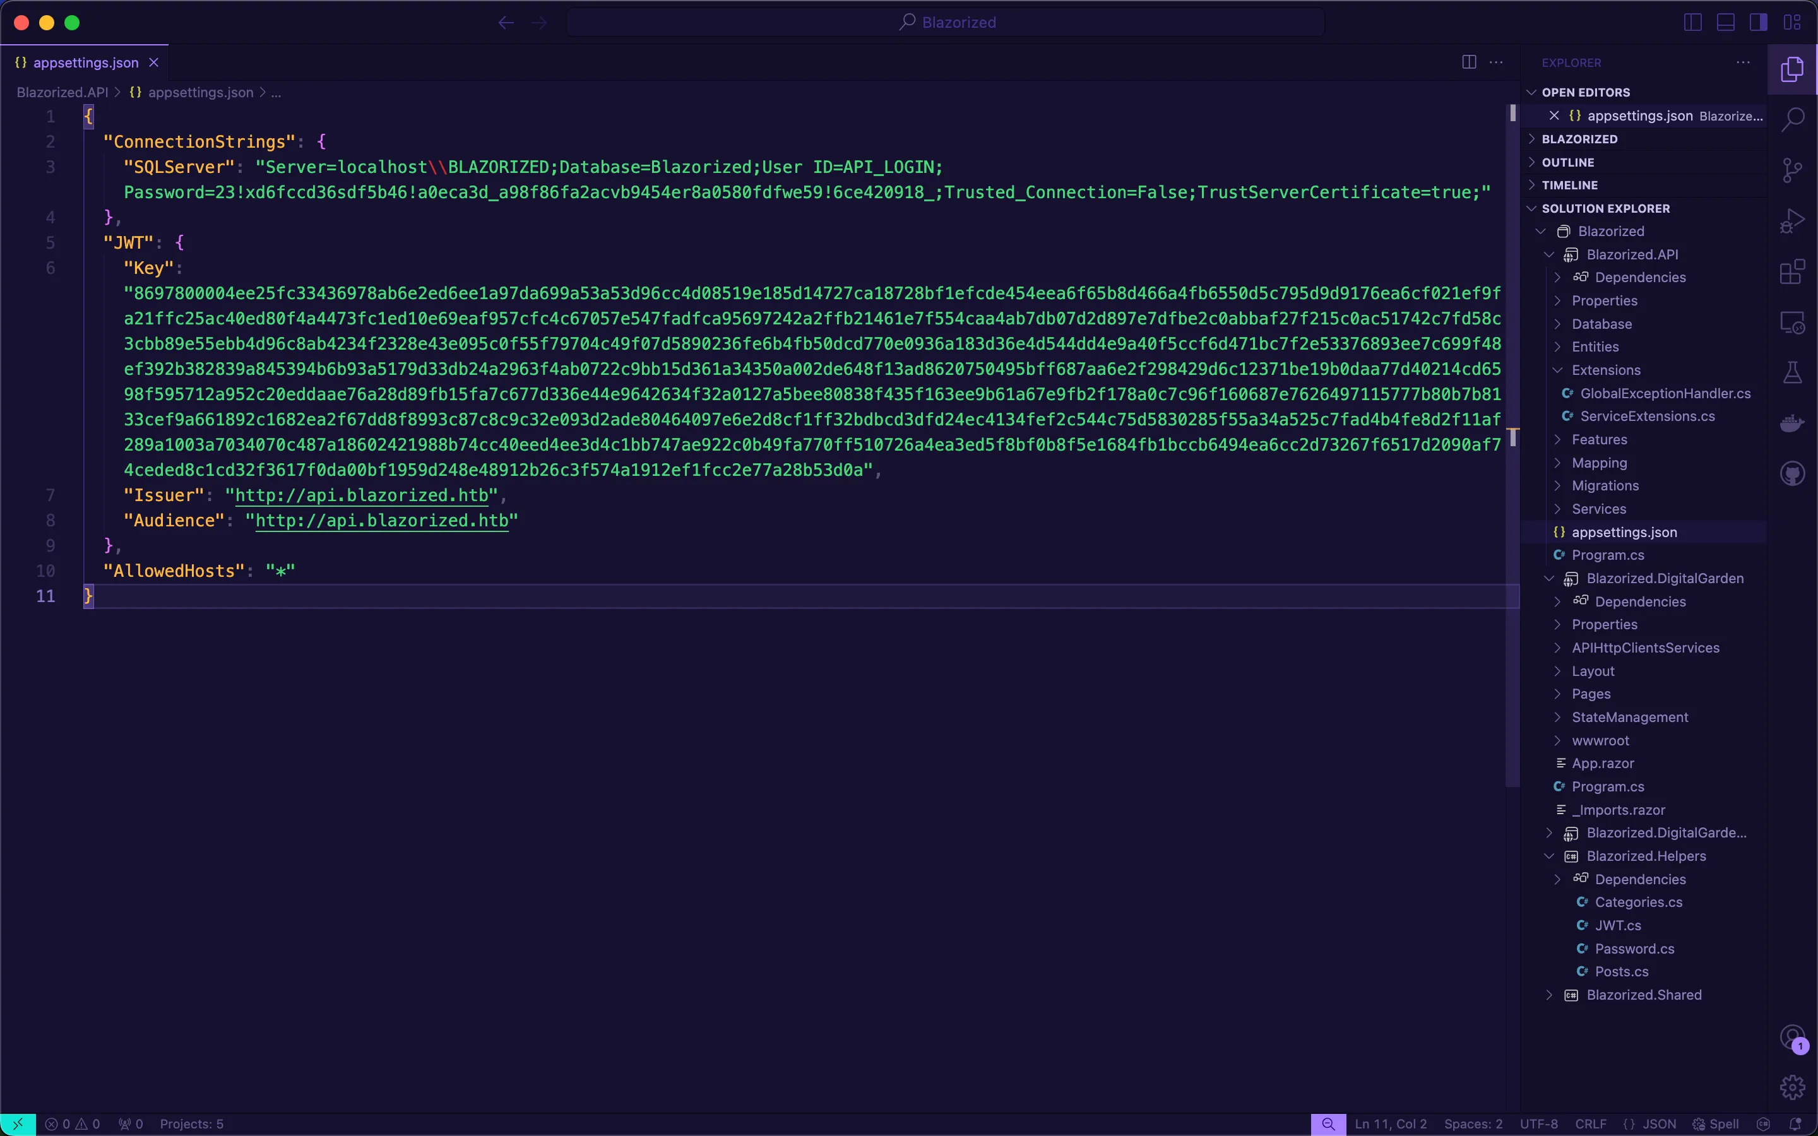Open Run and Debug view icon

1793,222
